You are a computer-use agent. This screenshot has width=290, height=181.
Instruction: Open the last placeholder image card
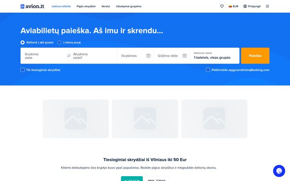tap(214, 119)
